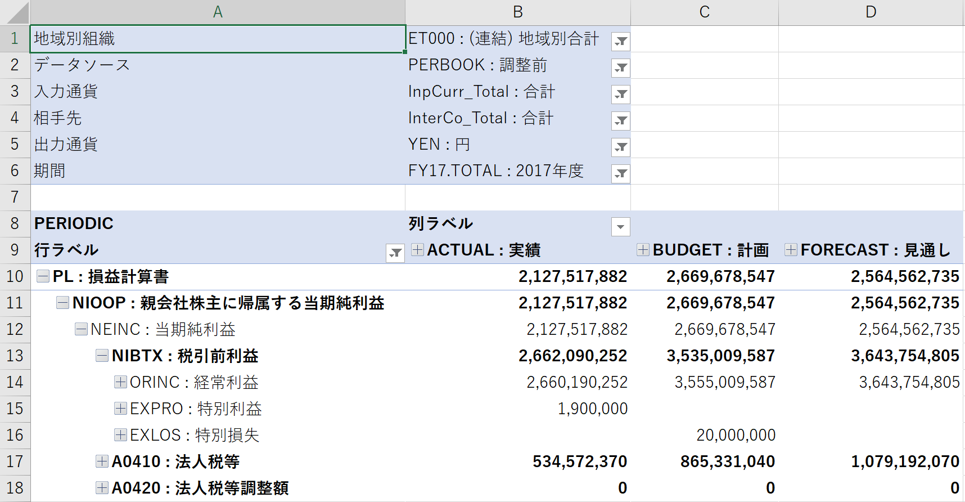Click EXPRO actual value 1,900,000
965x502 pixels.
[x=593, y=409]
